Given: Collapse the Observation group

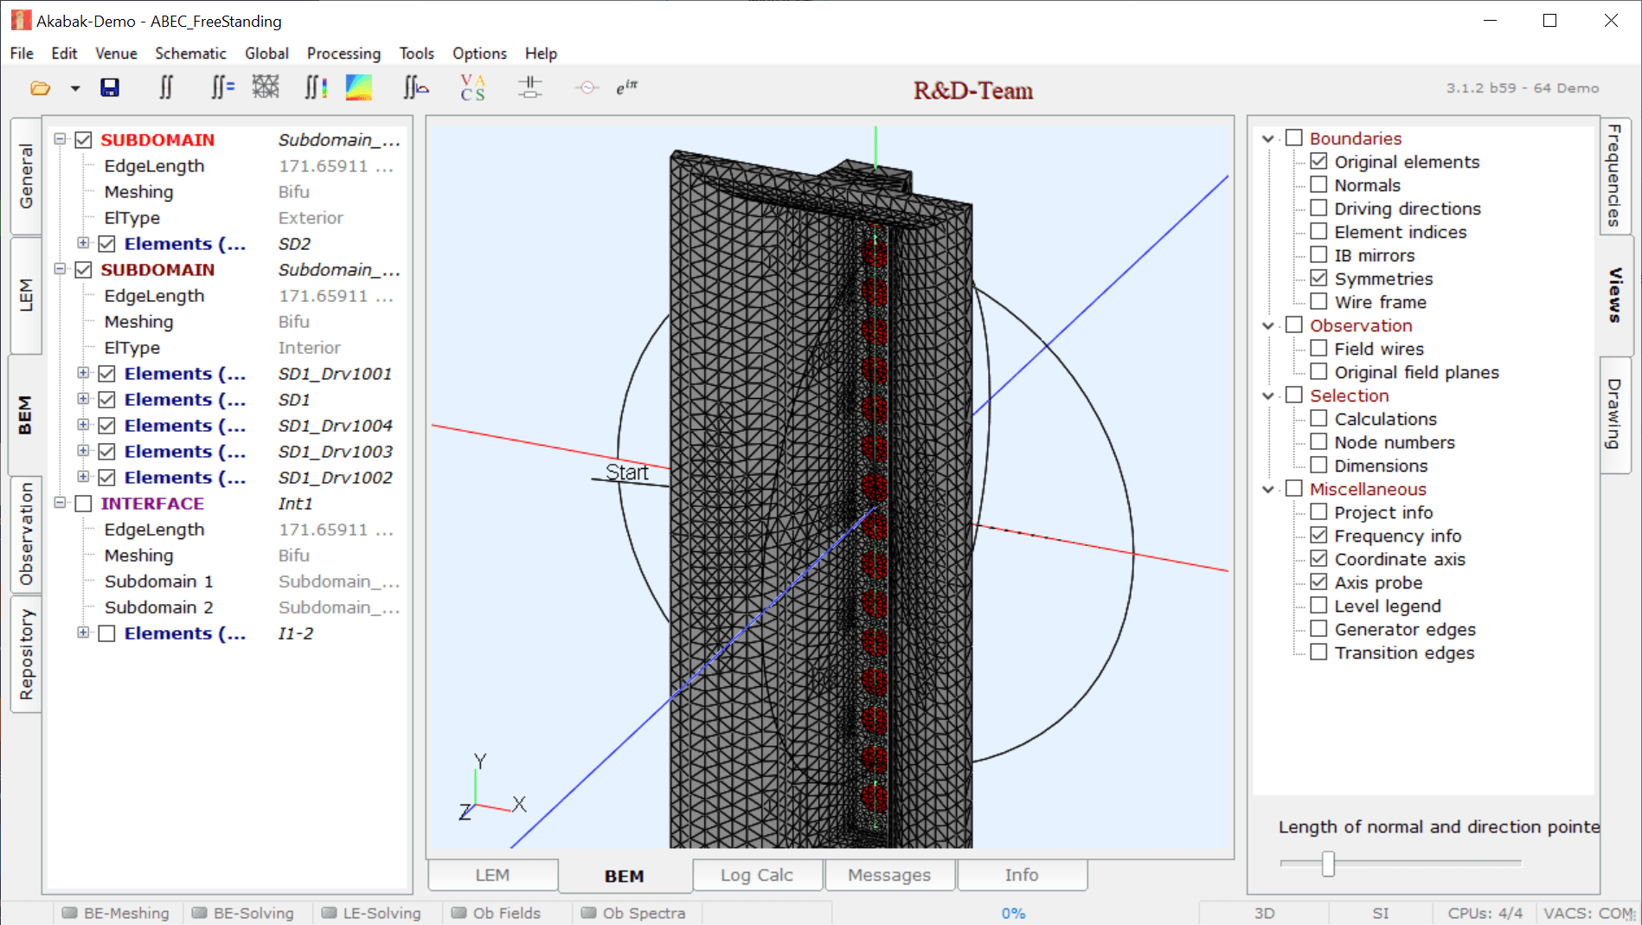Looking at the screenshot, I should pyautogui.click(x=1268, y=325).
